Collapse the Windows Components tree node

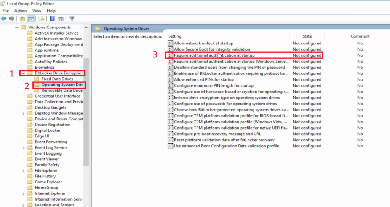tap(17, 27)
